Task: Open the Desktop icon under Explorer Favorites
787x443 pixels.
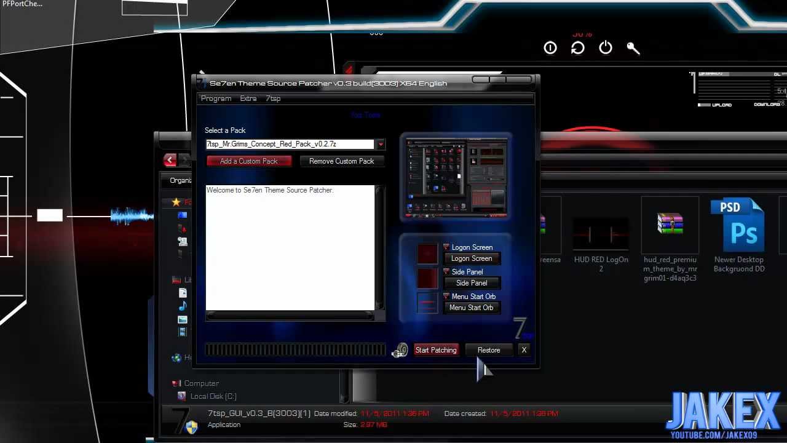Action: tap(182, 215)
